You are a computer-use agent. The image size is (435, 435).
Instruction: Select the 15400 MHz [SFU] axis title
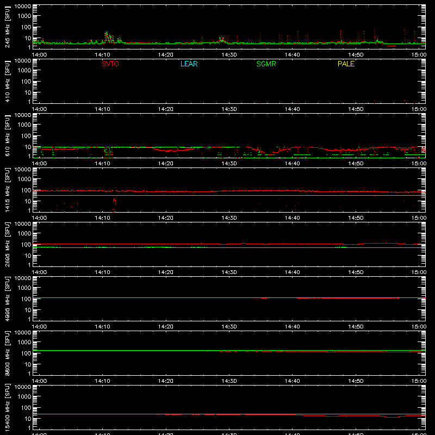(8, 407)
